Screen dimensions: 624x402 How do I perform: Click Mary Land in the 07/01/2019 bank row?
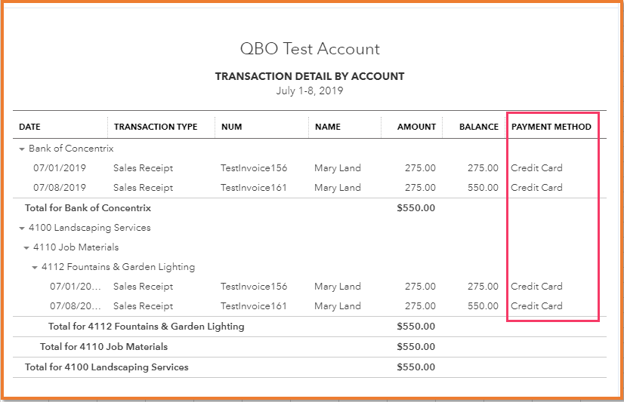click(338, 168)
